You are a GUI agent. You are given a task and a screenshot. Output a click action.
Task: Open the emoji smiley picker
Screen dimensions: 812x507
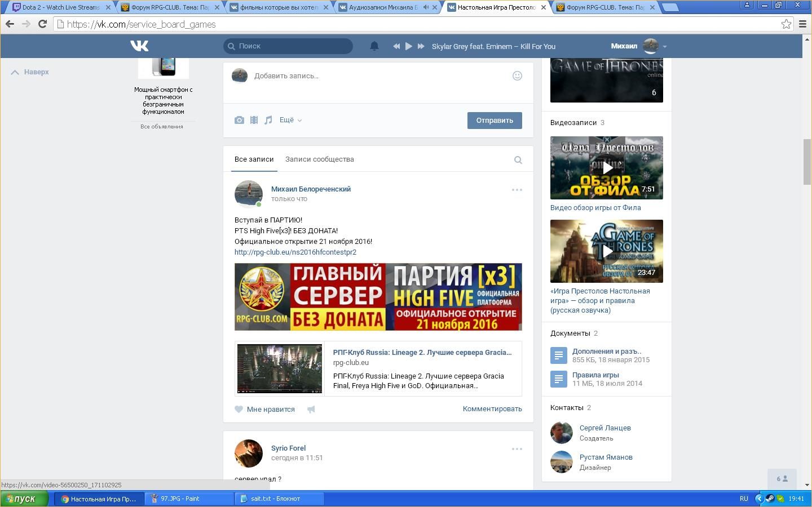click(x=517, y=76)
